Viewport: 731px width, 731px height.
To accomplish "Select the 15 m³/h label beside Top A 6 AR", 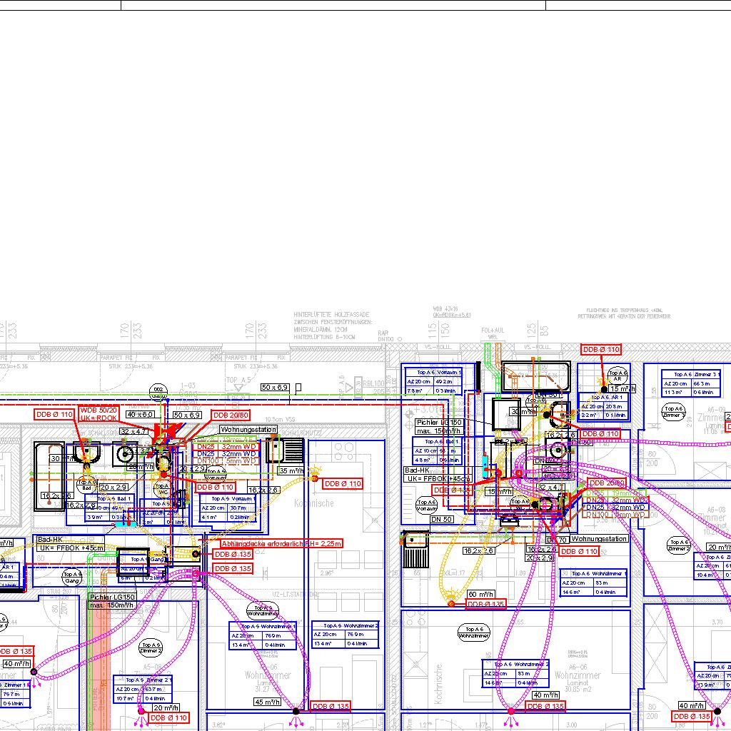I will pyautogui.click(x=622, y=388).
